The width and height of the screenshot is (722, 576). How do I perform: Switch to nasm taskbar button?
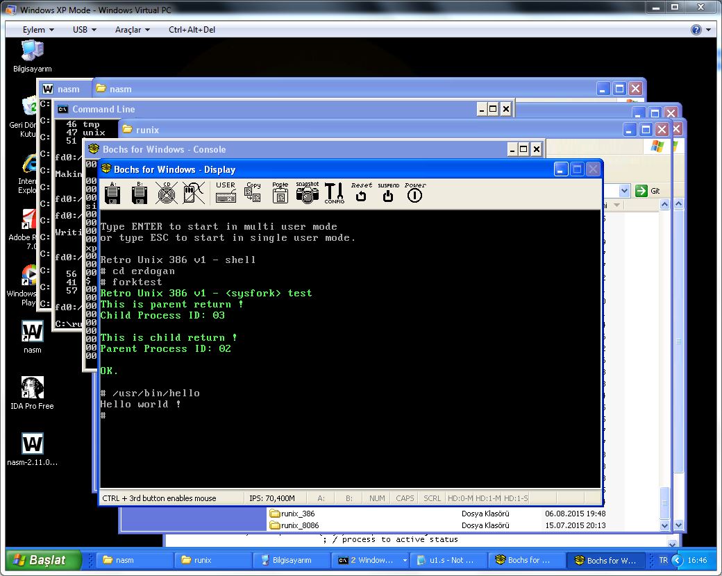point(134,560)
